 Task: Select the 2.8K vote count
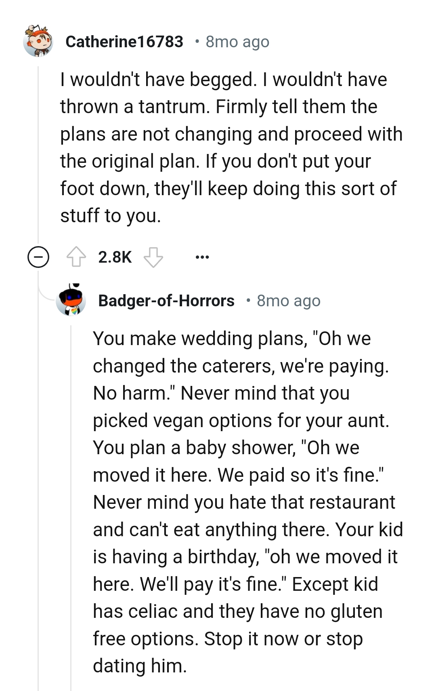(x=114, y=257)
